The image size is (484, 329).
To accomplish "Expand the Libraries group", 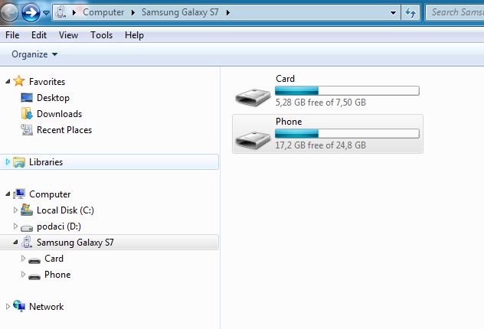I will point(8,161).
